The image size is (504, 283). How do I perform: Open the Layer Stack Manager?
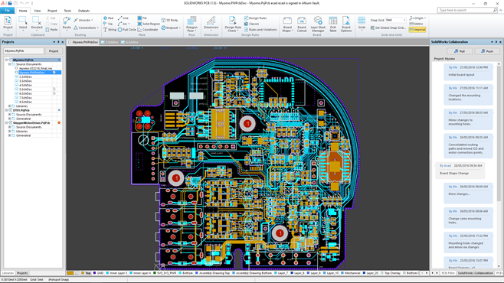point(318,24)
